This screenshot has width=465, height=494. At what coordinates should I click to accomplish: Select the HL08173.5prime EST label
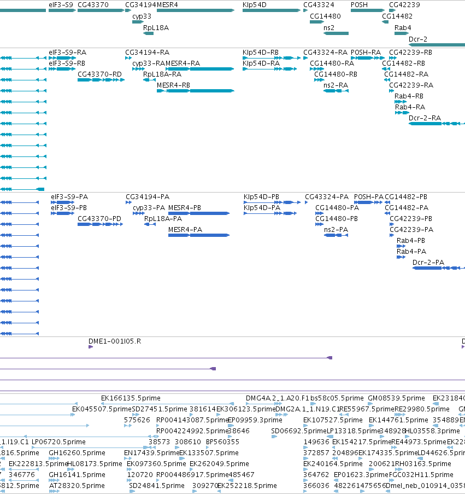coord(95,464)
